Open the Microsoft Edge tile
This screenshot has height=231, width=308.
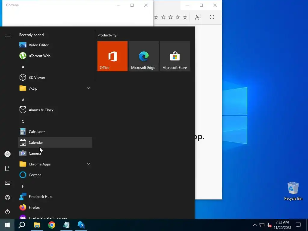pyautogui.click(x=144, y=56)
